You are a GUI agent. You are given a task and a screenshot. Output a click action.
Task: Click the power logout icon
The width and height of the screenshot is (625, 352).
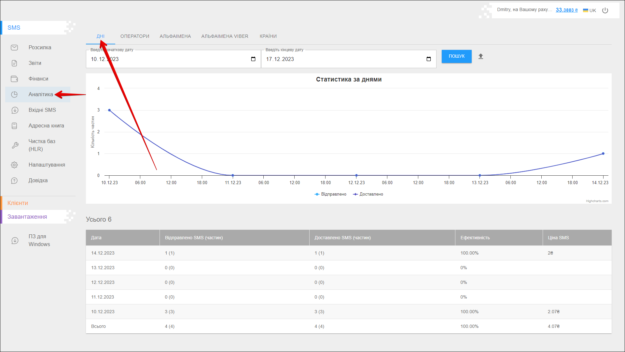(605, 10)
